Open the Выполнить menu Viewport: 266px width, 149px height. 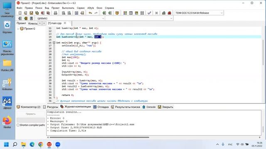pos(68,8)
